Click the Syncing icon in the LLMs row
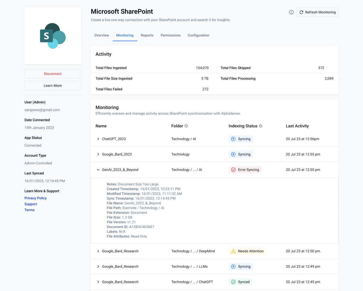Screen dimensions: 363x291 (233, 266)
